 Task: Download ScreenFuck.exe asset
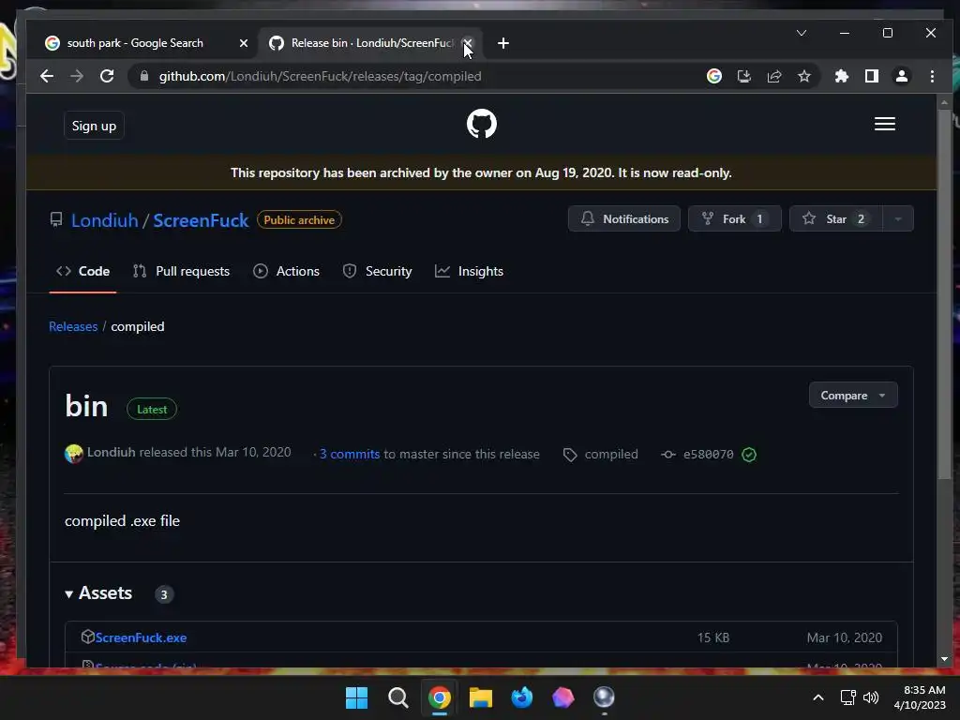tap(141, 637)
